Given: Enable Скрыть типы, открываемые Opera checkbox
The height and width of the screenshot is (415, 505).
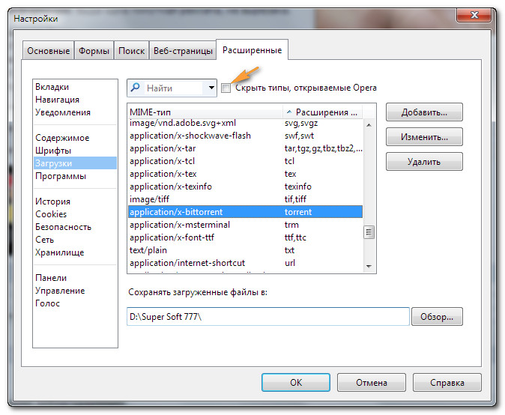Looking at the screenshot, I should (226, 88).
